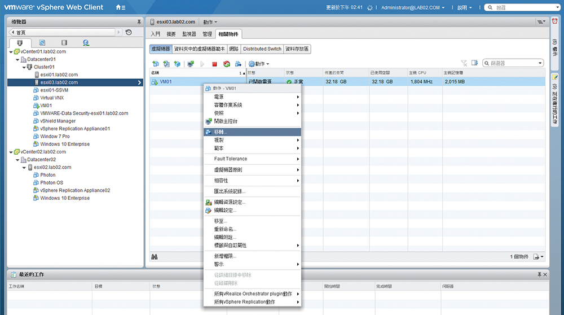This screenshot has width=564, height=315.
Task: Click the find binoculars icon below list
Action: pyautogui.click(x=155, y=257)
